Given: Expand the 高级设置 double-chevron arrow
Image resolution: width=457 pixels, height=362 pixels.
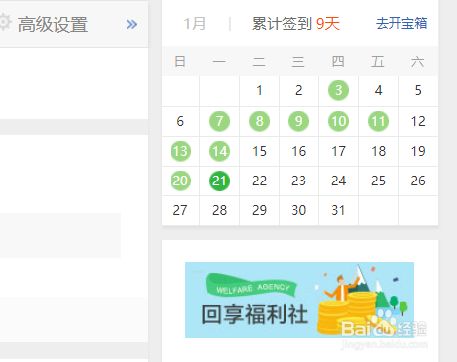Looking at the screenshot, I should point(132,24).
